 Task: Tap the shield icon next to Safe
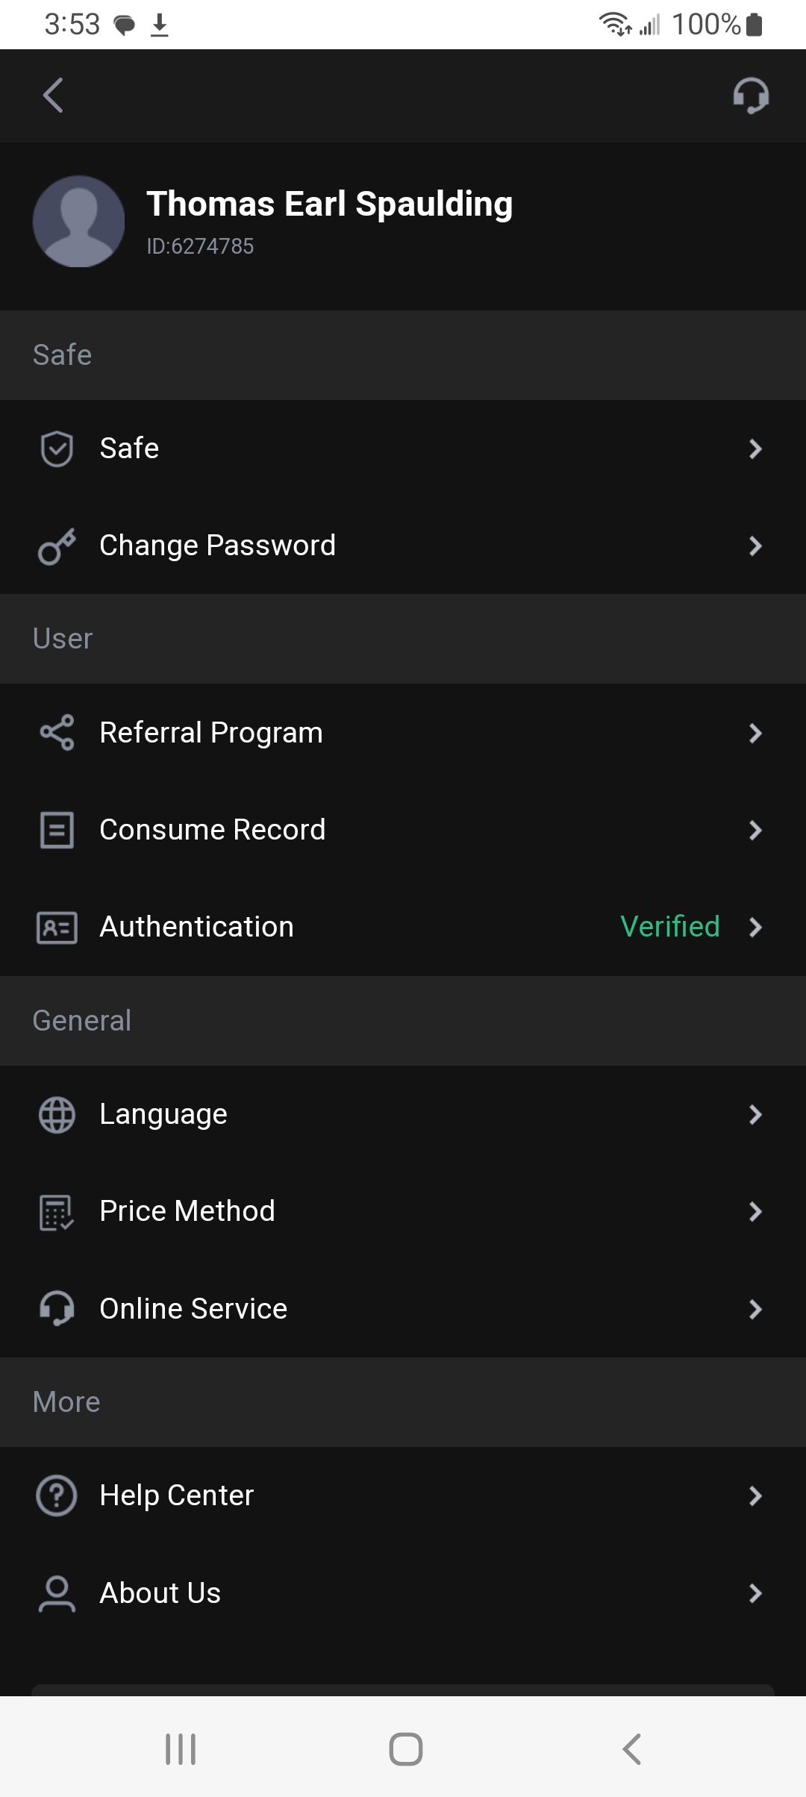pyautogui.click(x=57, y=449)
